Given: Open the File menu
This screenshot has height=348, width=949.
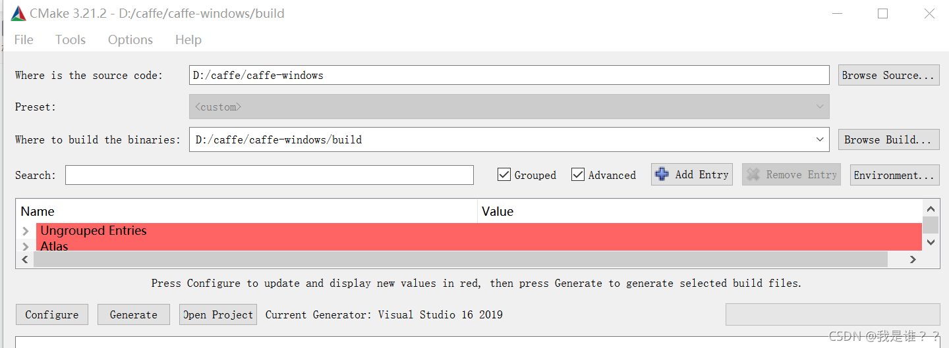Looking at the screenshot, I should pyautogui.click(x=24, y=40).
